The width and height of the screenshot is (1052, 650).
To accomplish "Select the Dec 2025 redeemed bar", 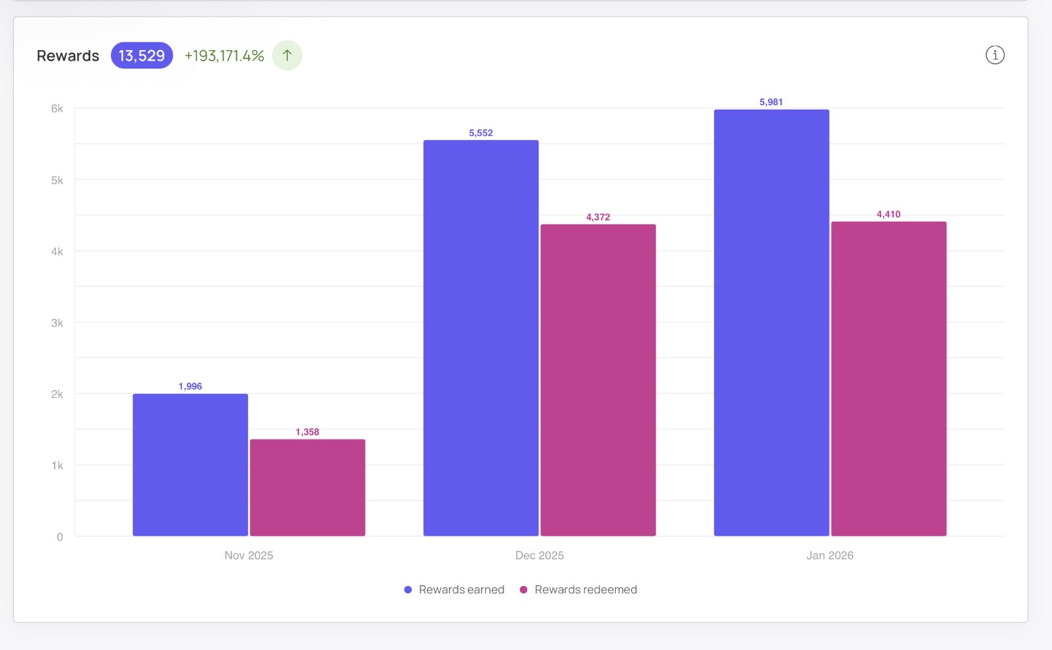I will [598, 380].
